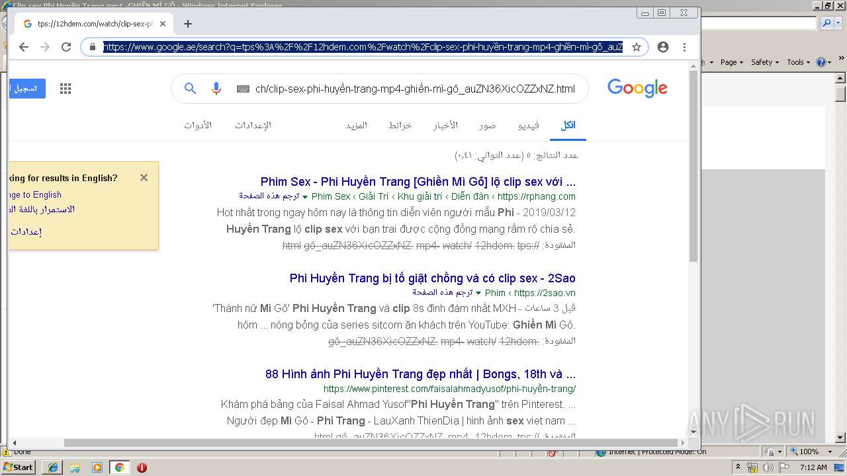The height and width of the screenshot is (476, 847).
Task: Open Internet Explorer Help icon menu
Action: 824,62
